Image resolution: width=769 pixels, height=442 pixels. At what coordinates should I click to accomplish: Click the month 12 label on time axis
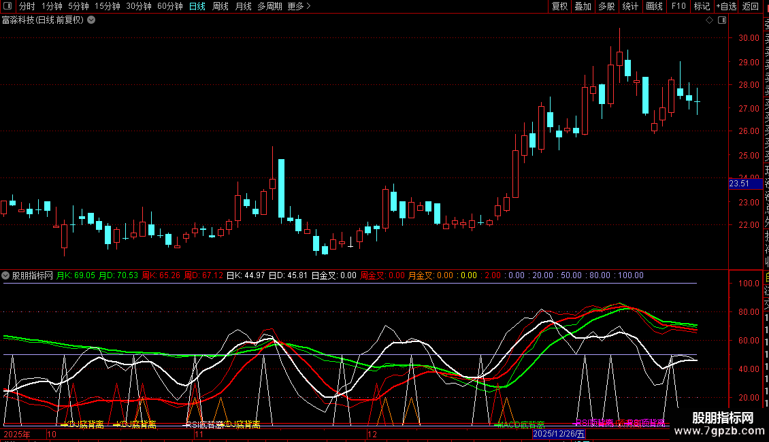(x=372, y=434)
